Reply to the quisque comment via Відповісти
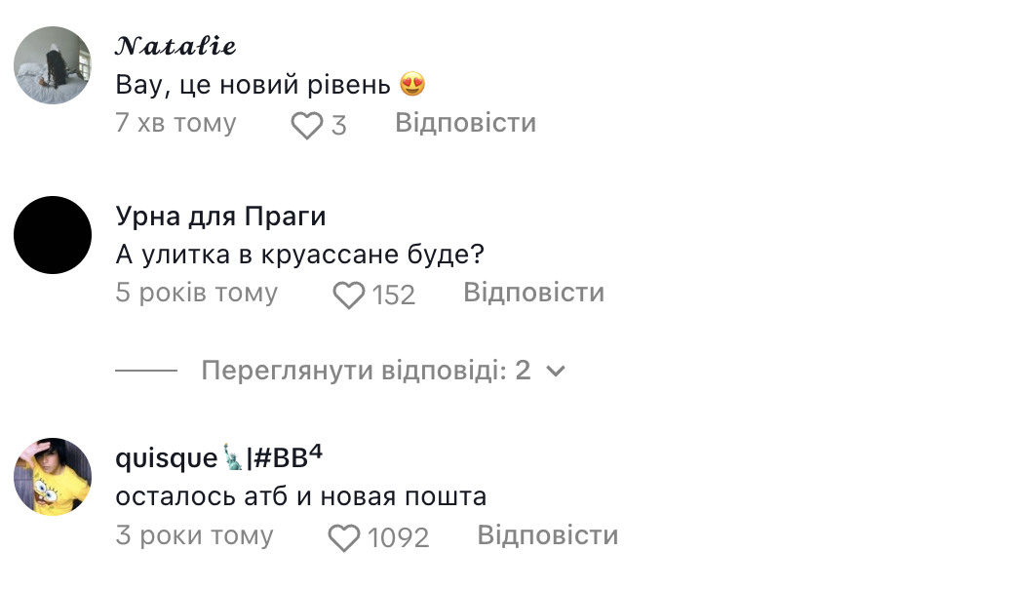The image size is (1014, 591). click(547, 535)
